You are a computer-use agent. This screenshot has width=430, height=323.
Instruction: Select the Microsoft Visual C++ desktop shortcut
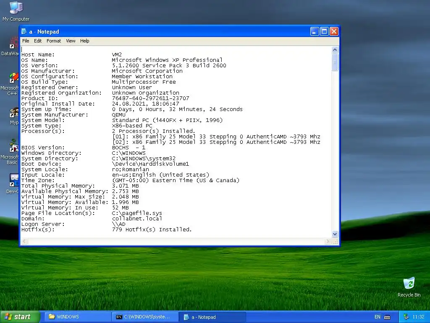pos(11,84)
